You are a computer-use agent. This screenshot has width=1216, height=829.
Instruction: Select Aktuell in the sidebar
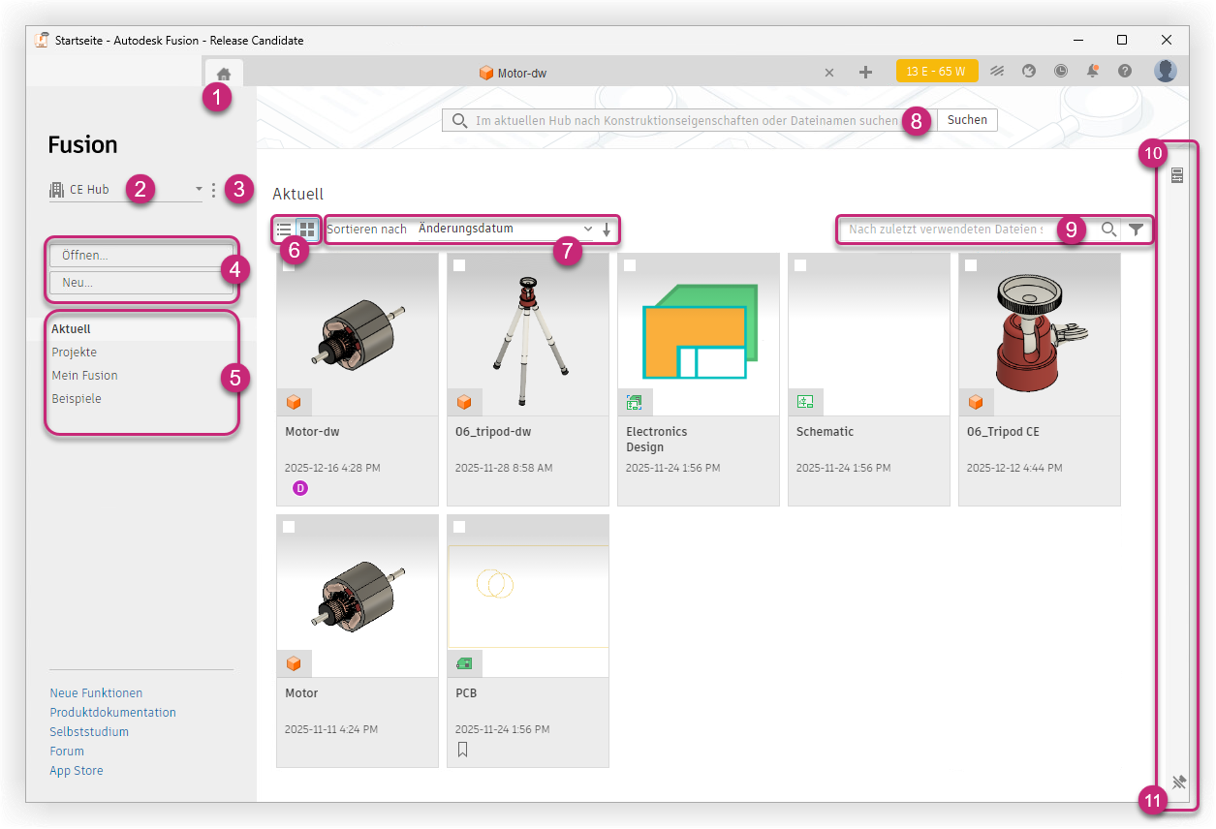pyautogui.click(x=71, y=329)
